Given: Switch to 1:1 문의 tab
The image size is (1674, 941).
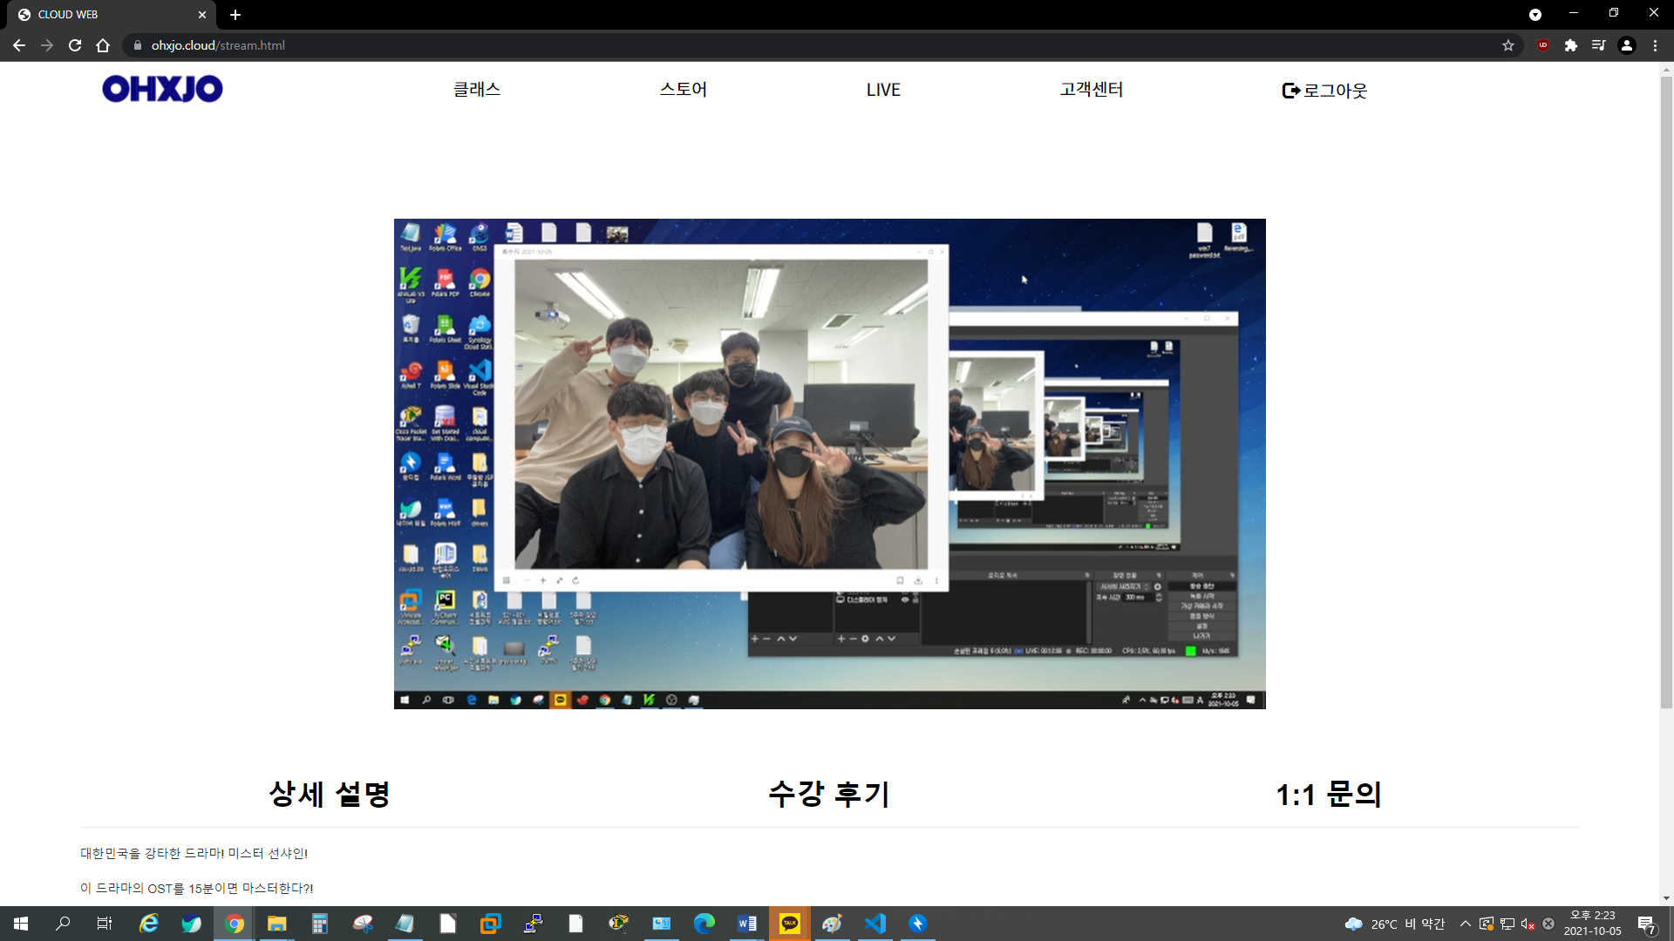Looking at the screenshot, I should (1329, 794).
